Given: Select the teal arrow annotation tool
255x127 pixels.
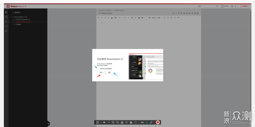Looking at the screenshot, I should click(x=147, y=122).
